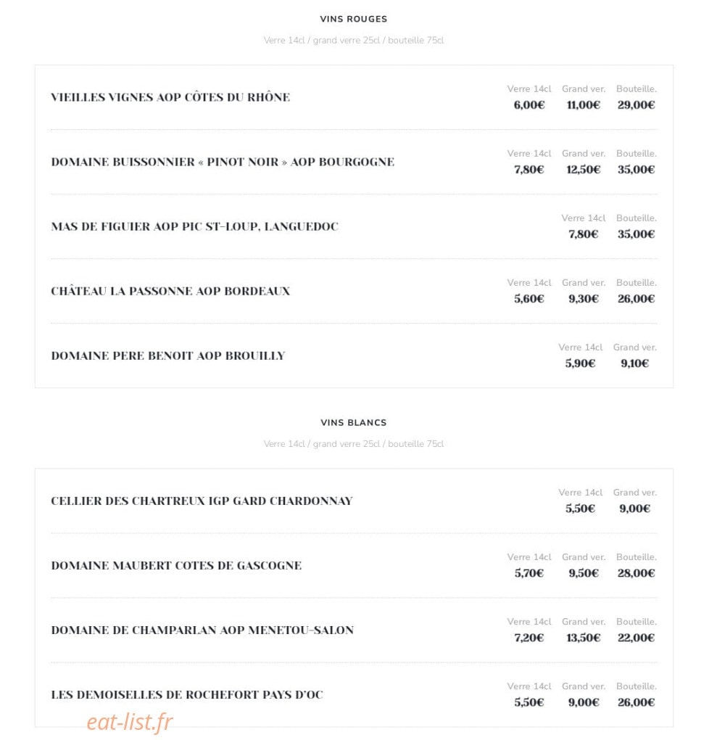Click the glass size subtitle under Vins Rouges
The height and width of the screenshot is (740, 717).
point(354,41)
